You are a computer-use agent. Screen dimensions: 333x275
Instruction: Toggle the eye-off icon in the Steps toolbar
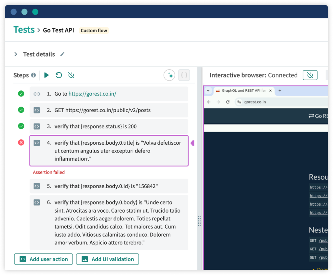[x=71, y=75]
